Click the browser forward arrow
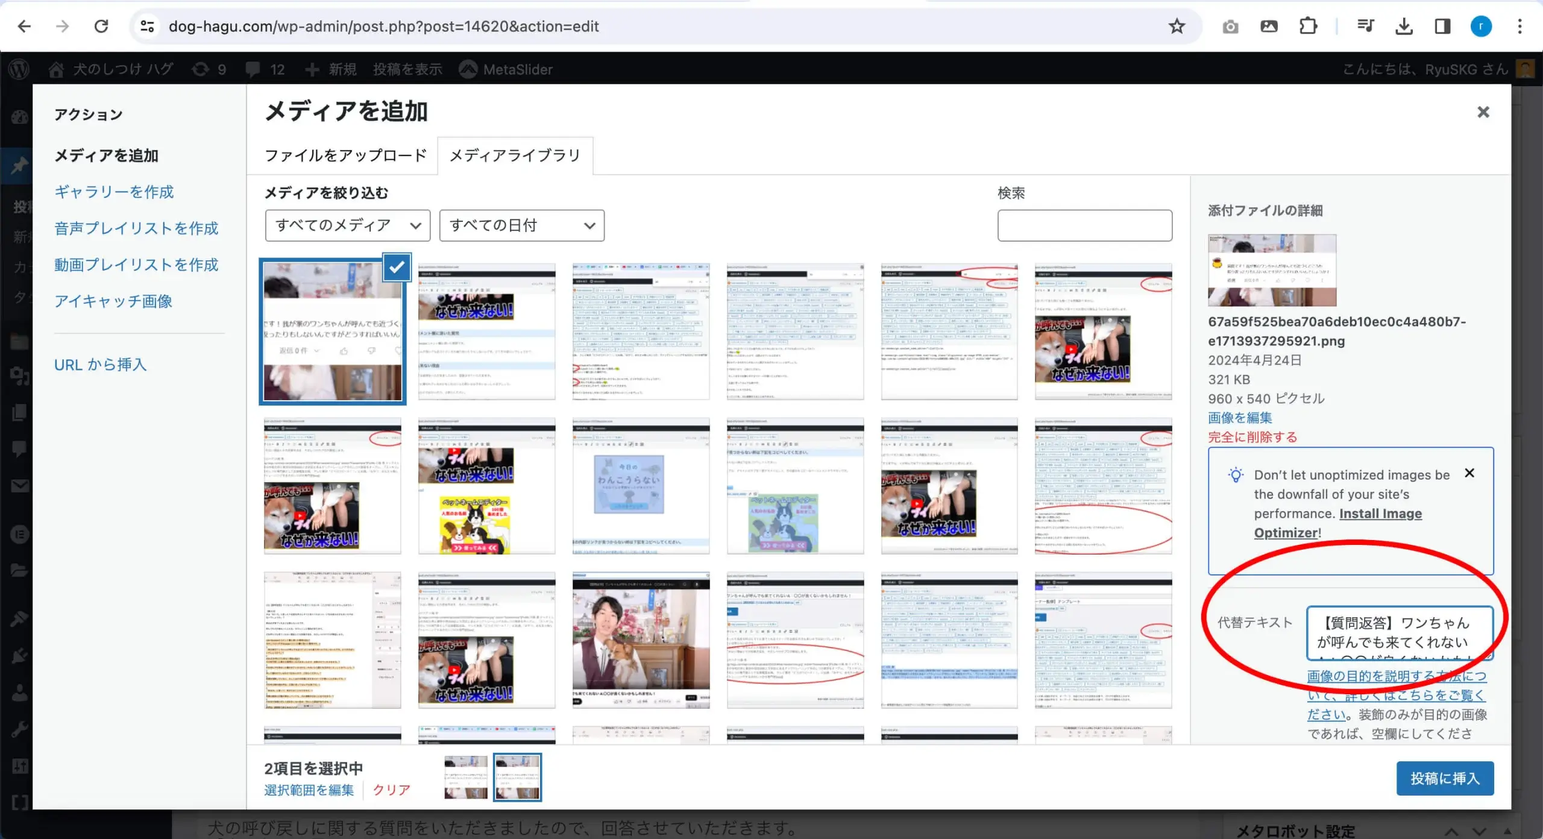Screen dimensions: 1543x839 pos(63,26)
